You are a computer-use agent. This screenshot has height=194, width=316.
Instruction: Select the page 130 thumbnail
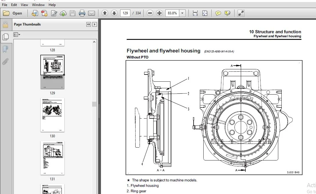point(52,115)
